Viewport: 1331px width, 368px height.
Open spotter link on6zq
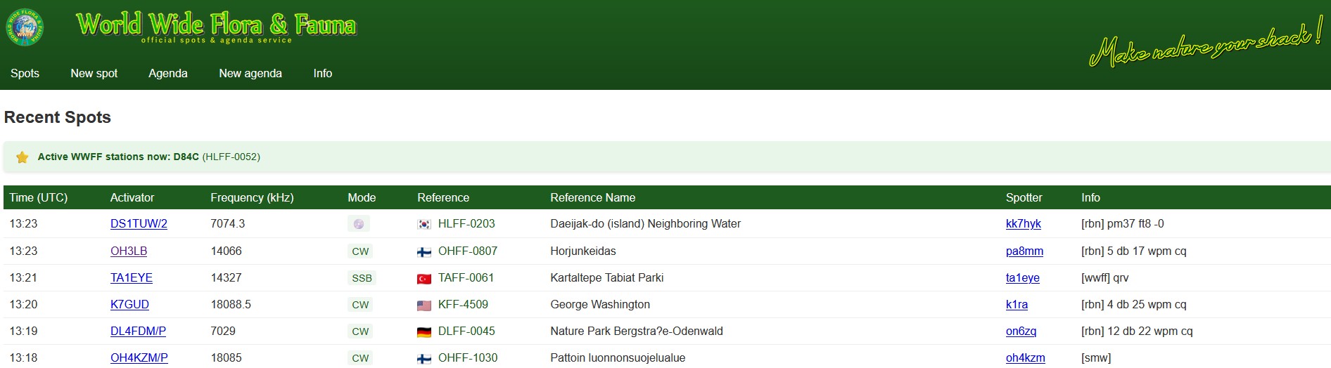tap(1021, 331)
